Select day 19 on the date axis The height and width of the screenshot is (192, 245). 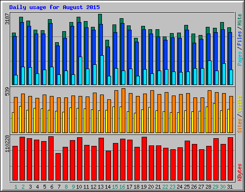(144, 187)
